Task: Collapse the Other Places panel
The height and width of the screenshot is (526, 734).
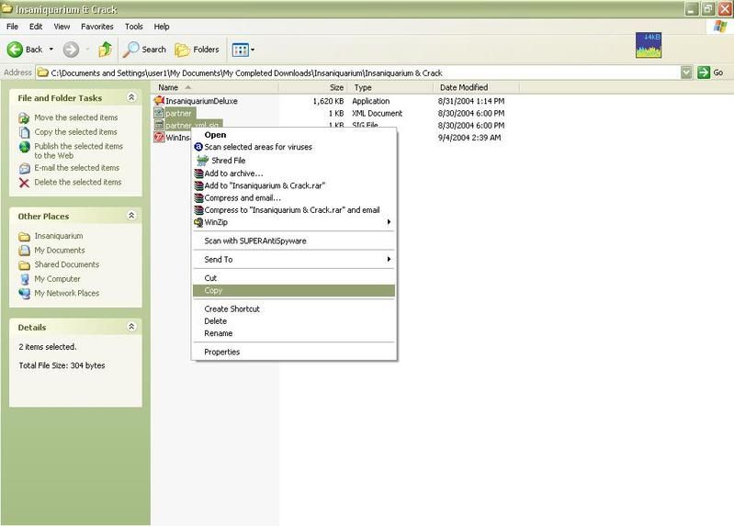Action: click(x=131, y=216)
